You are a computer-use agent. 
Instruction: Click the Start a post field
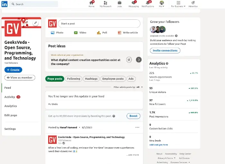point(99,23)
